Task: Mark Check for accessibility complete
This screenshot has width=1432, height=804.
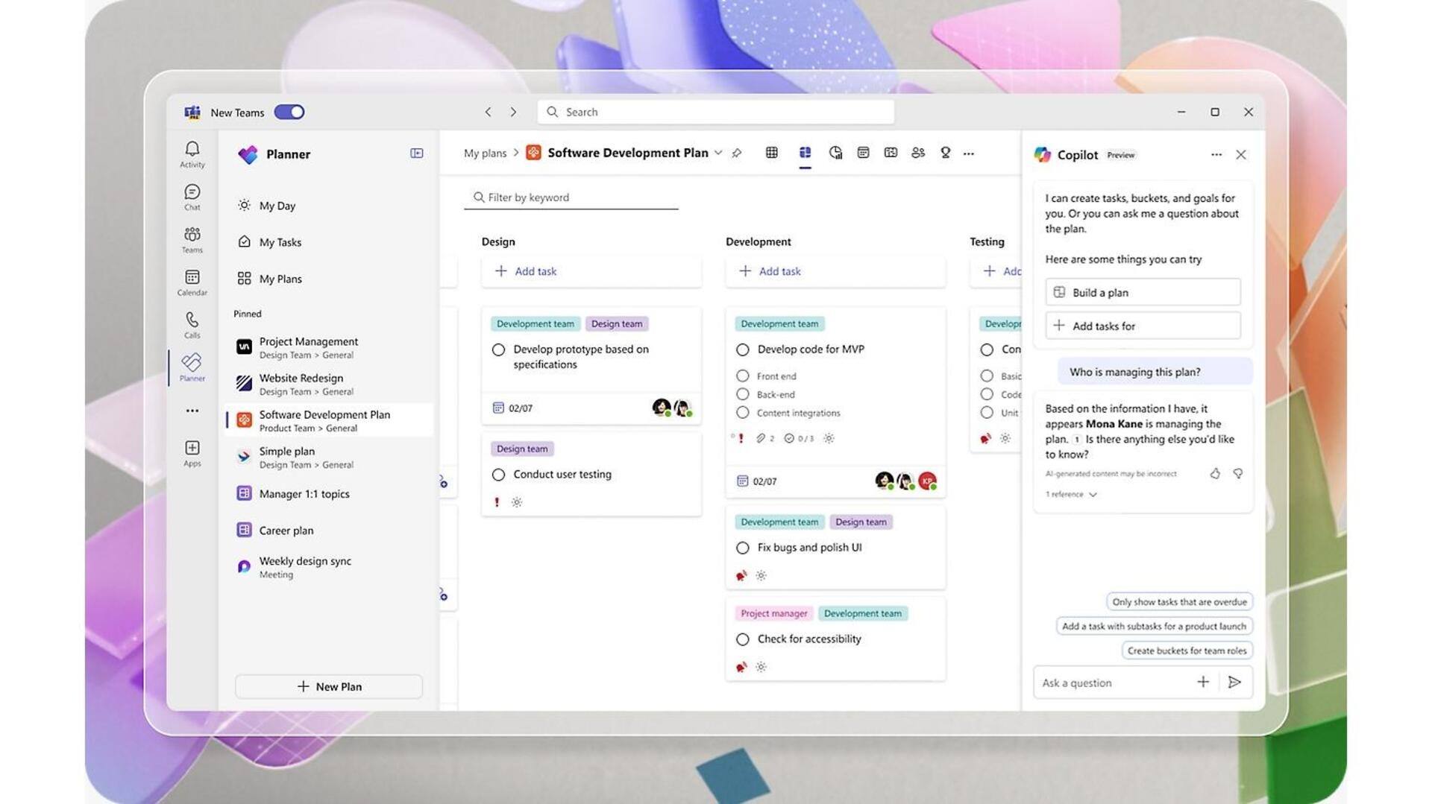Action: (742, 639)
